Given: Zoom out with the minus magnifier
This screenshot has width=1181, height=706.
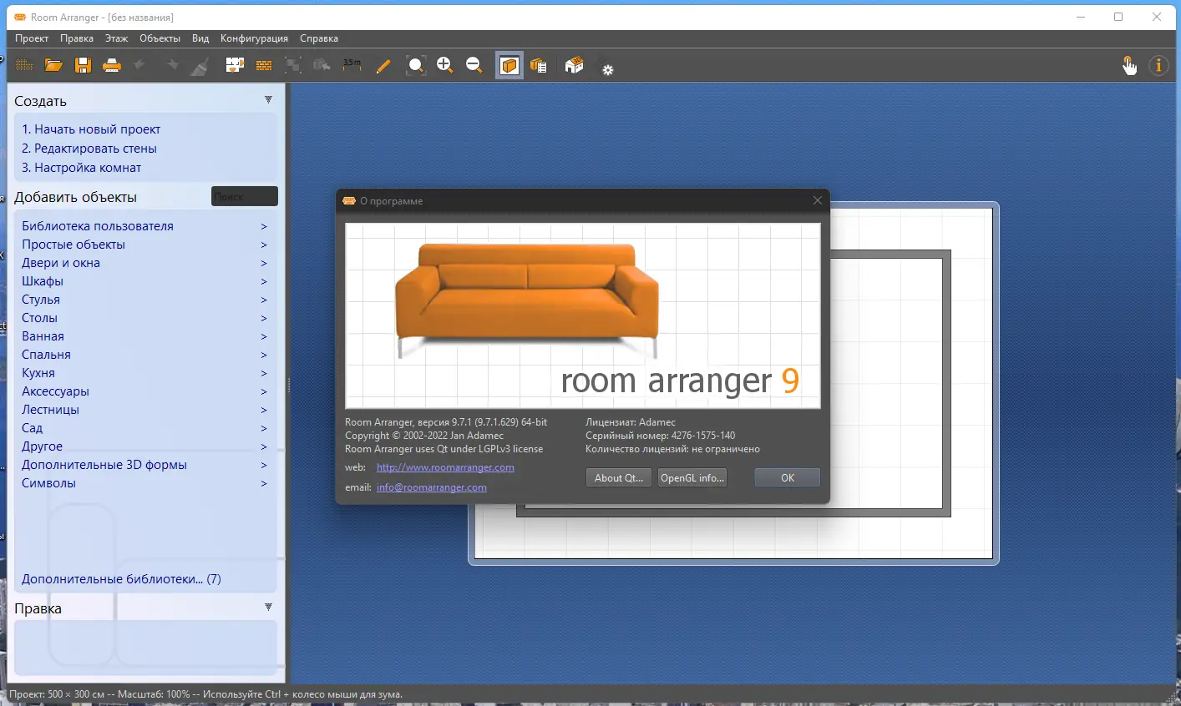Looking at the screenshot, I should [x=474, y=65].
